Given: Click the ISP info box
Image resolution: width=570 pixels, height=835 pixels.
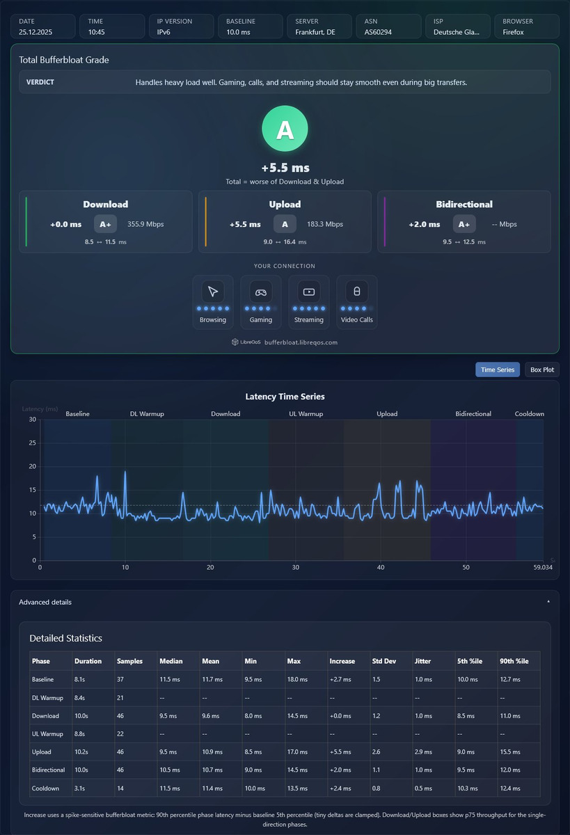Looking at the screenshot, I should point(458,26).
